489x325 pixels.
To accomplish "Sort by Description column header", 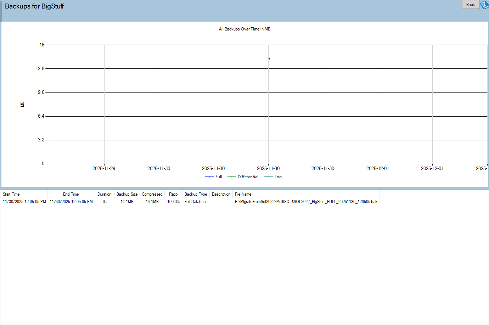I will coord(221,194).
